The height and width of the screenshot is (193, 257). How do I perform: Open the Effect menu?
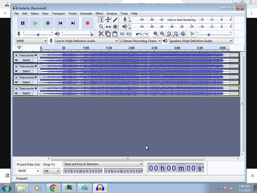pyautogui.click(x=99, y=14)
